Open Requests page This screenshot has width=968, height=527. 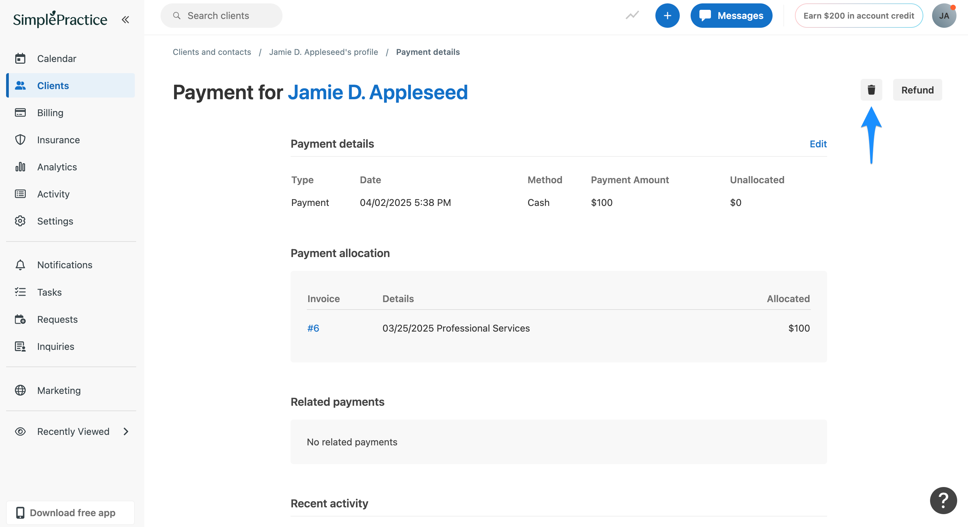click(x=70, y=319)
